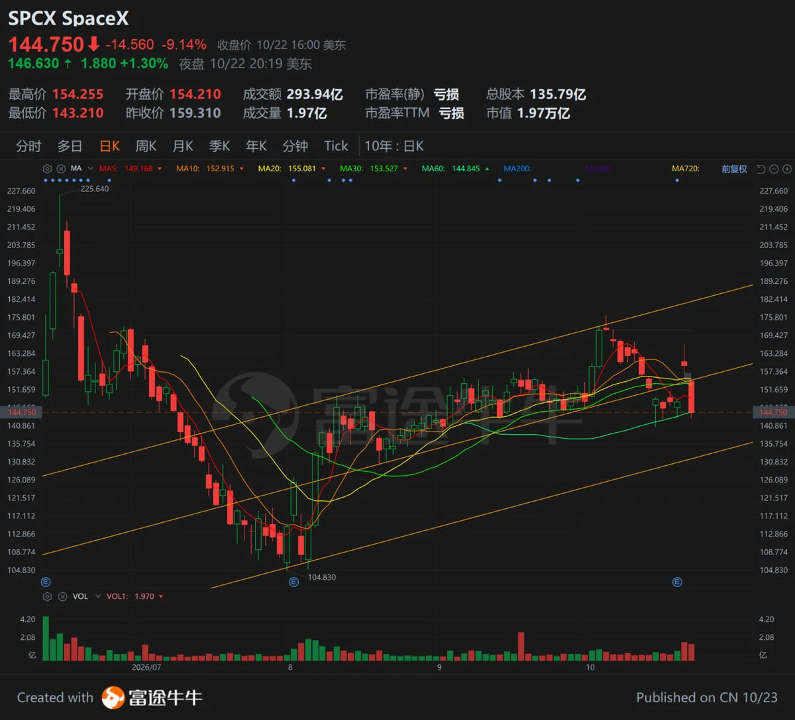Click the SPCX SpaceX ticker title
This screenshot has width=795, height=720.
[x=69, y=18]
